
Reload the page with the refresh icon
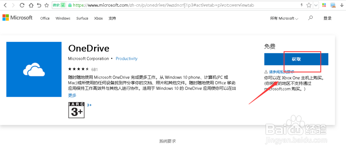point(22,5)
